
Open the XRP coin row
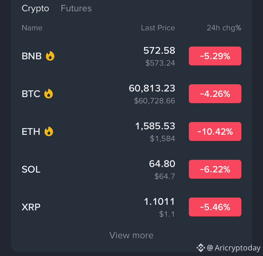click(131, 207)
